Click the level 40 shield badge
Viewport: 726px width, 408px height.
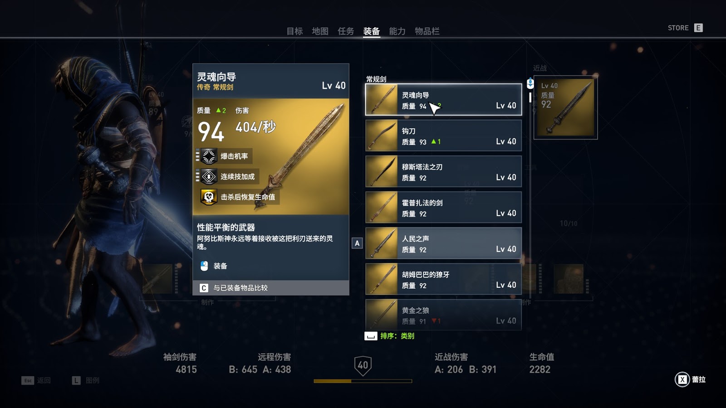[x=363, y=365]
